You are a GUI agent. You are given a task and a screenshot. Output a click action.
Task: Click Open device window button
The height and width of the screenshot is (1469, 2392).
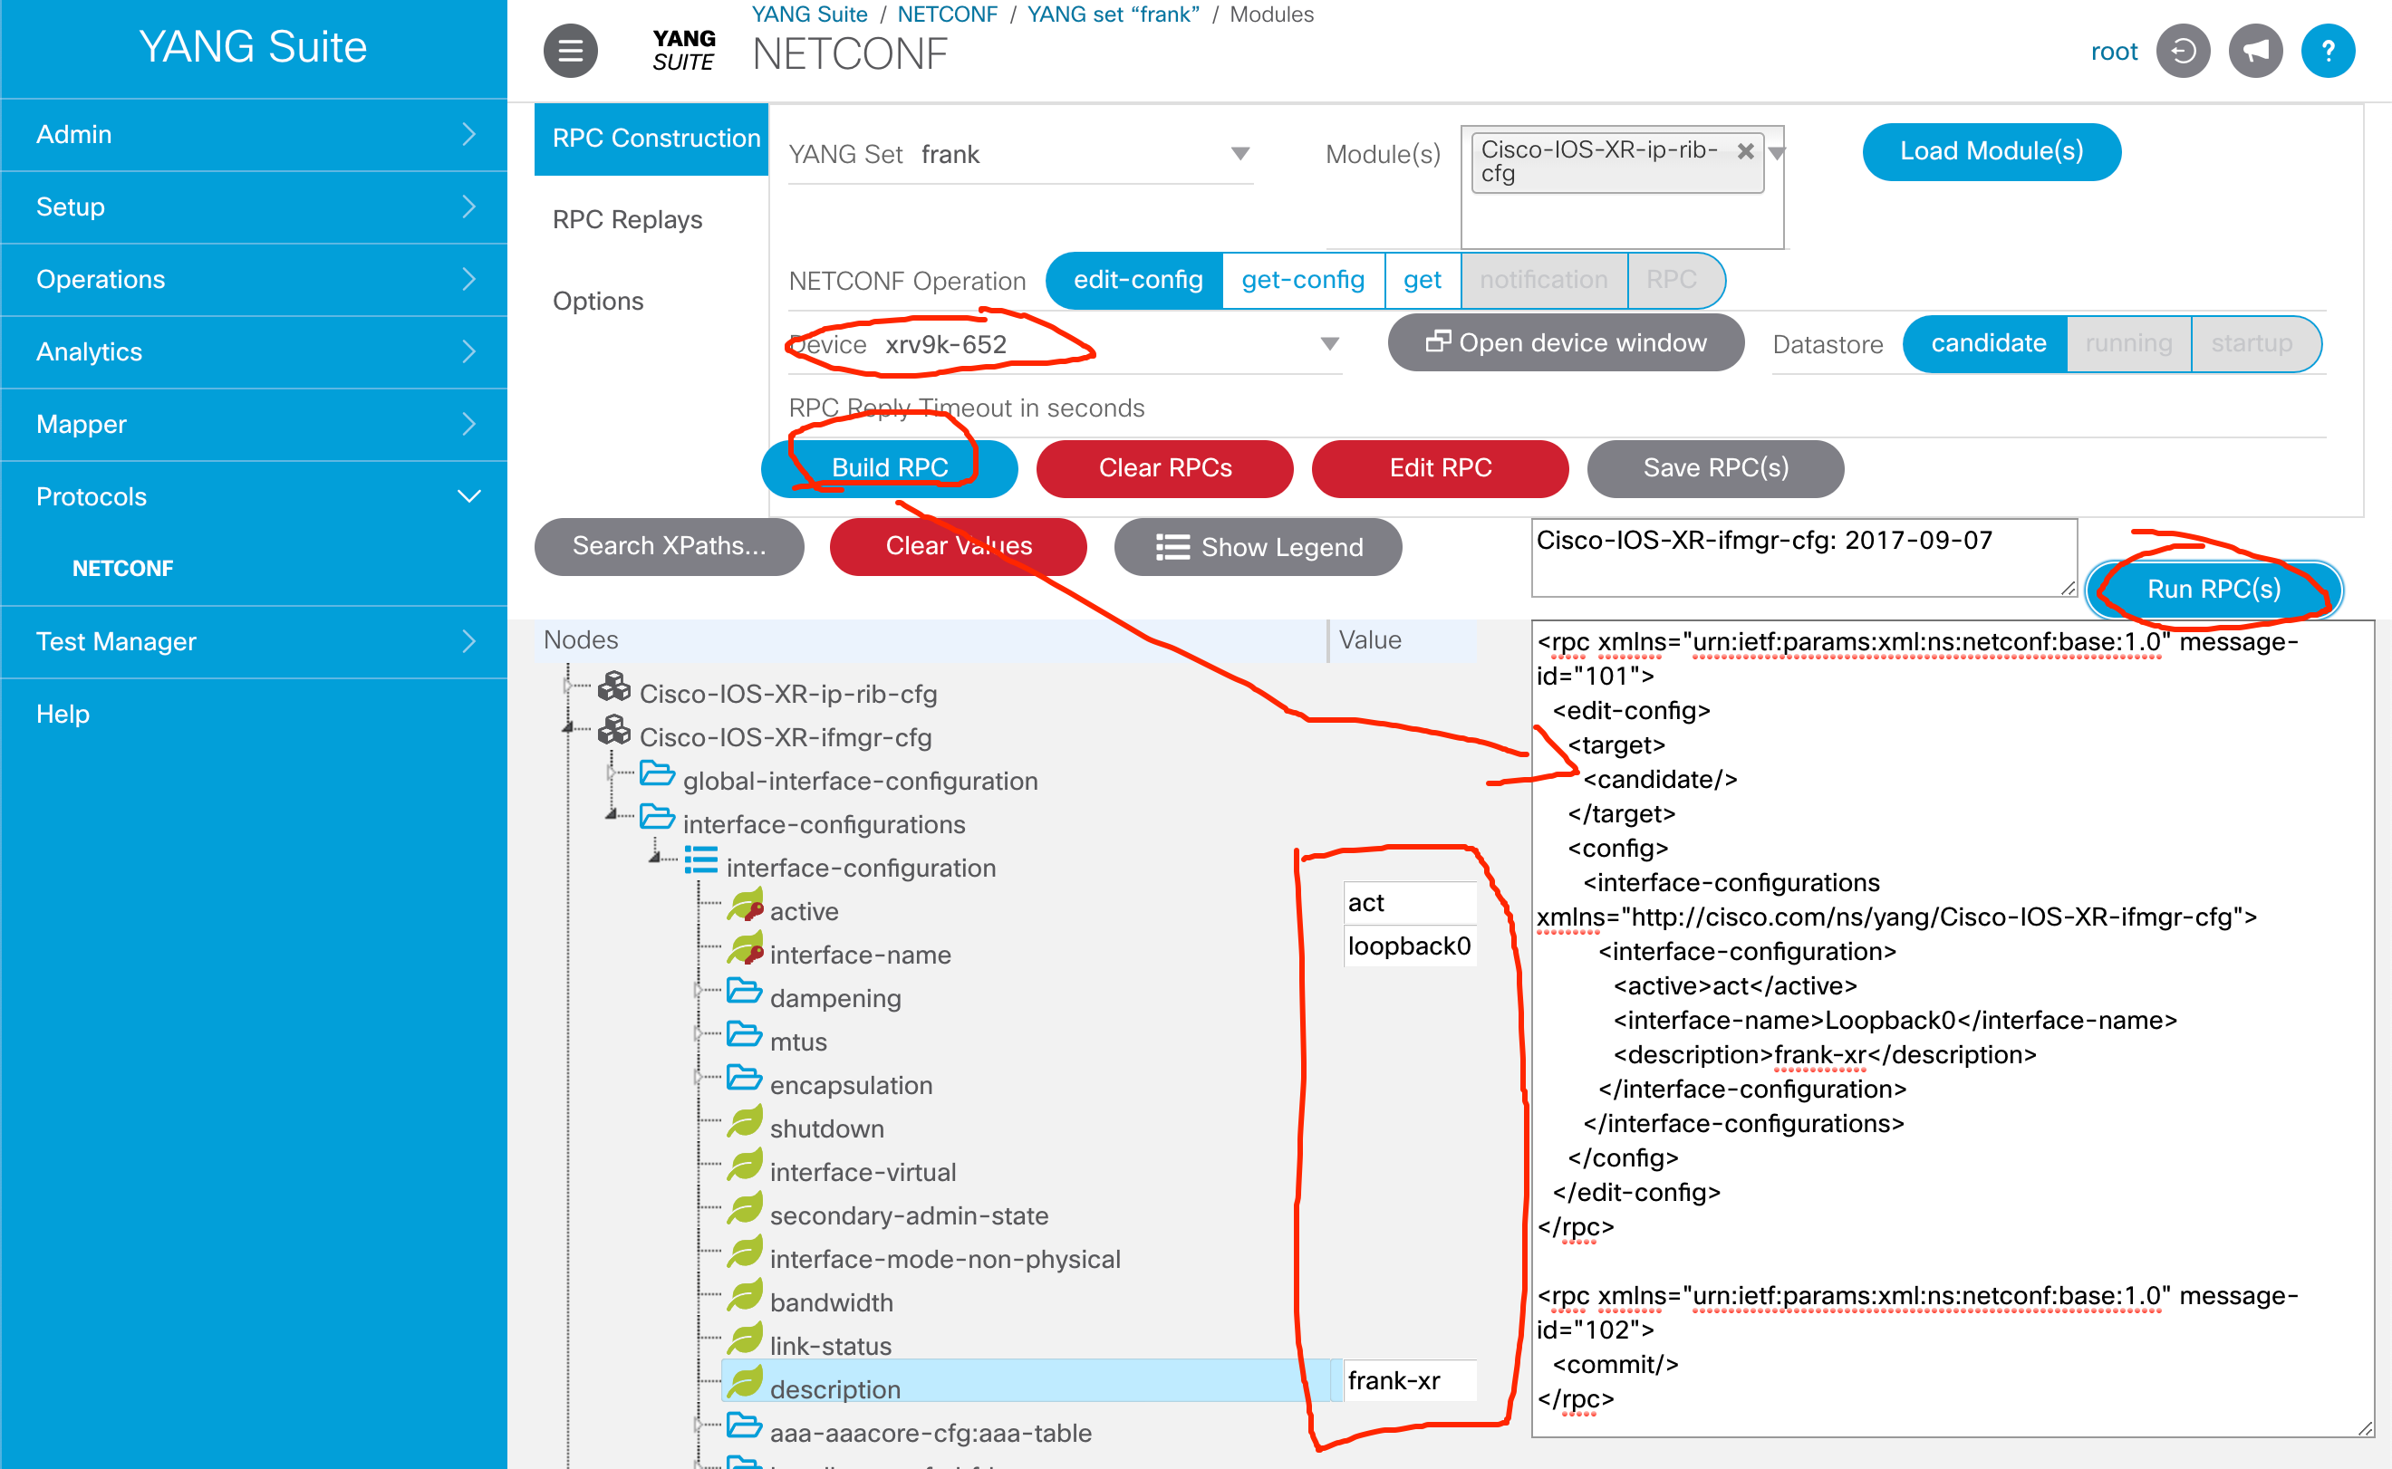point(1565,343)
